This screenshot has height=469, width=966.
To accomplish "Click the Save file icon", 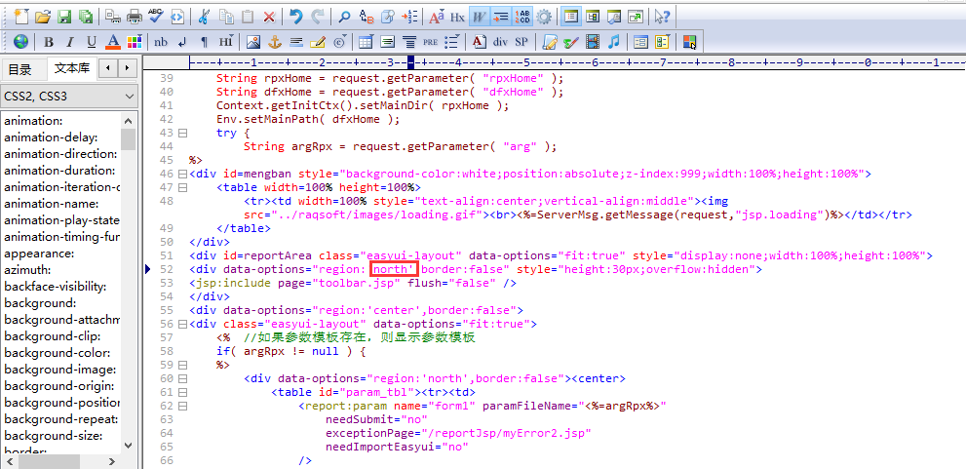I will pos(64,17).
